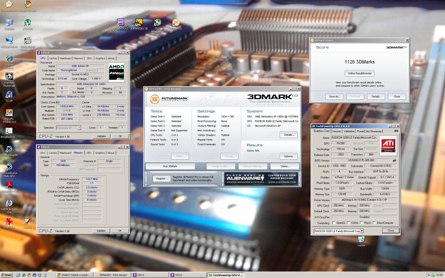The image size is (445, 278).
Task: Launch Google Chrome desktop shortcut
Action: pos(28,6)
